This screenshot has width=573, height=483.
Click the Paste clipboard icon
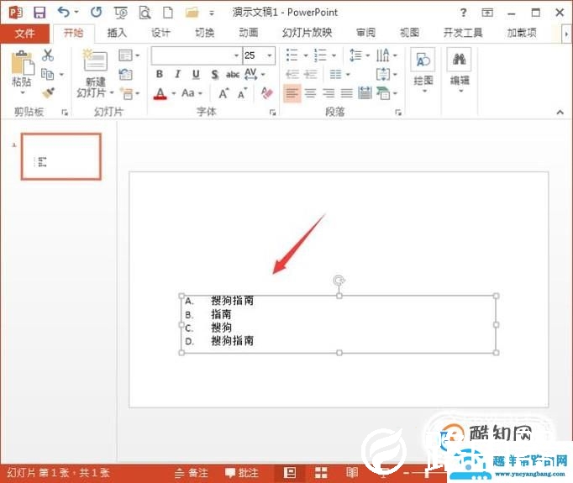(22, 62)
